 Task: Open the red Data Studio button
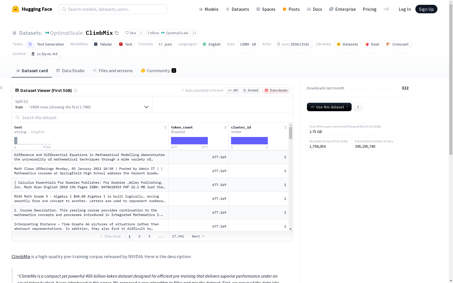click(x=276, y=90)
